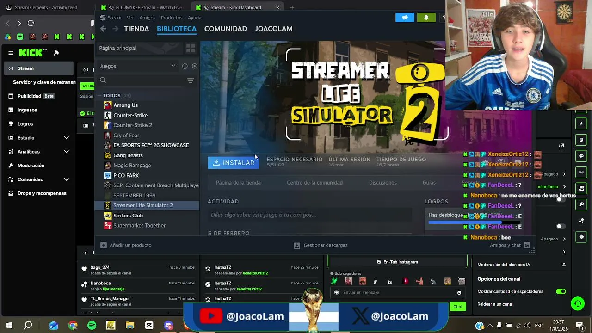This screenshot has height=333, width=592.
Task: Open Página de la tienda link
Action: pos(238,183)
